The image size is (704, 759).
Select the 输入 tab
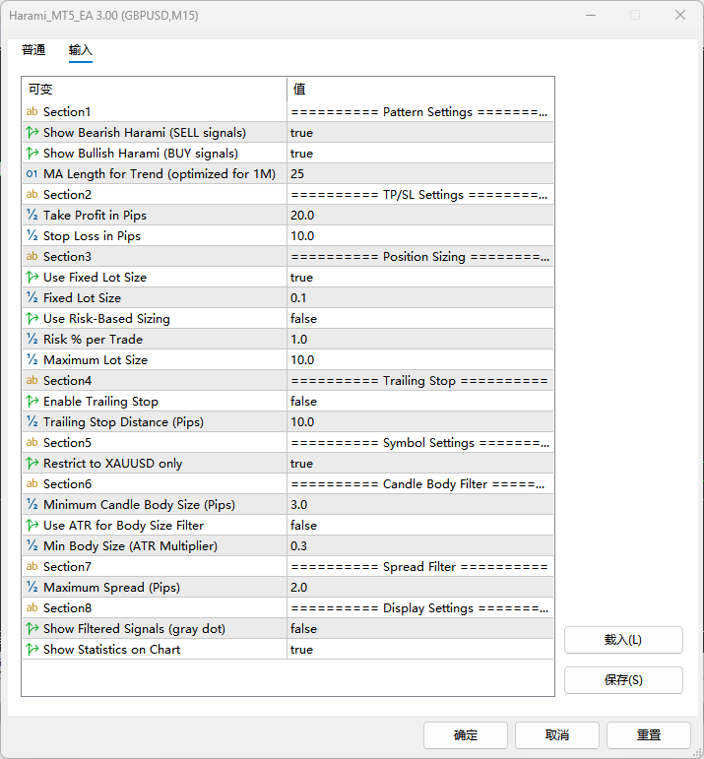[81, 50]
